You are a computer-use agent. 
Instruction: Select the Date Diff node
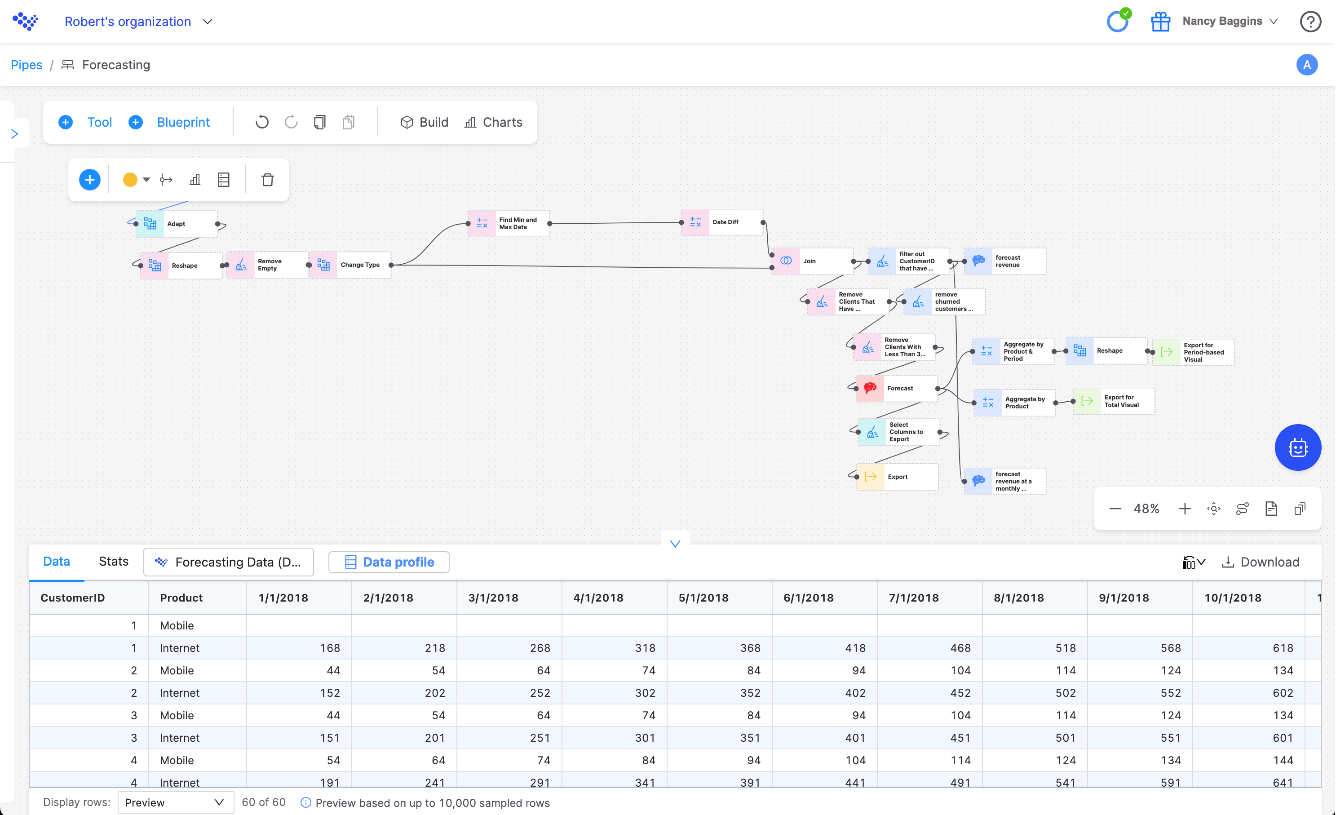721,222
